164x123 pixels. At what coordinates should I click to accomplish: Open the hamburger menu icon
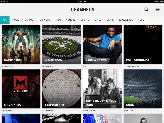tap(157, 9)
